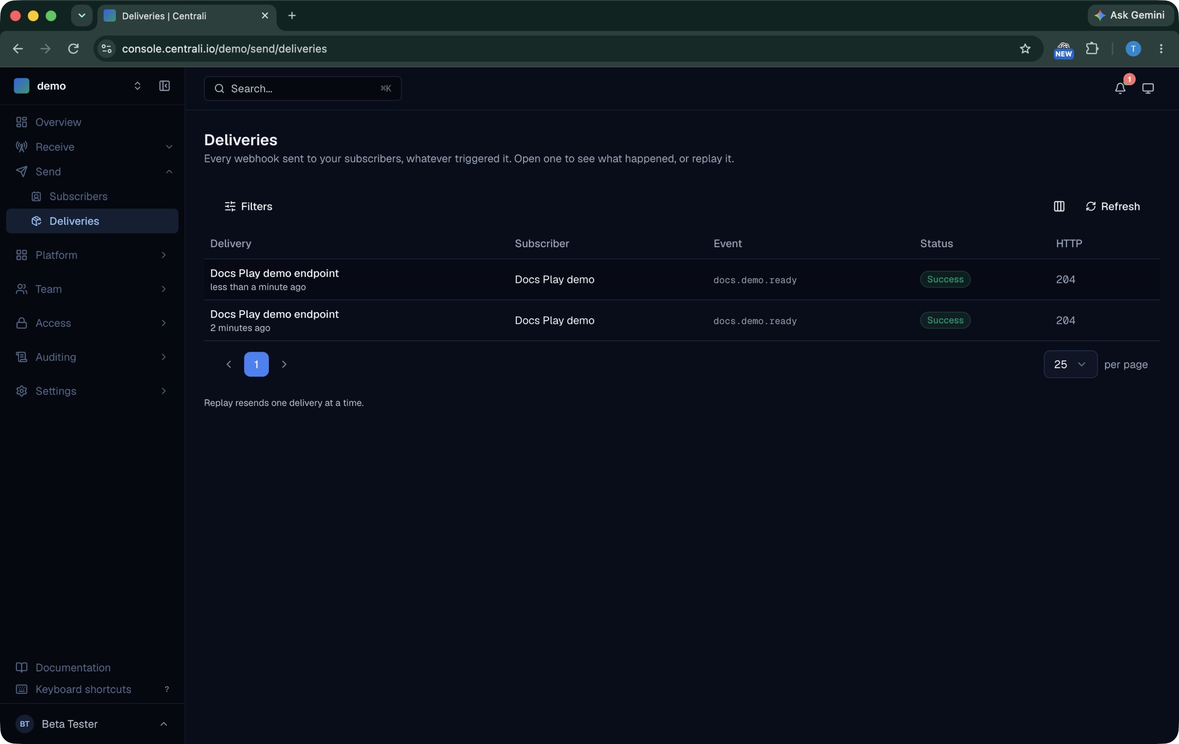Click the NEW extension icon
1179x744 pixels.
pos(1064,49)
